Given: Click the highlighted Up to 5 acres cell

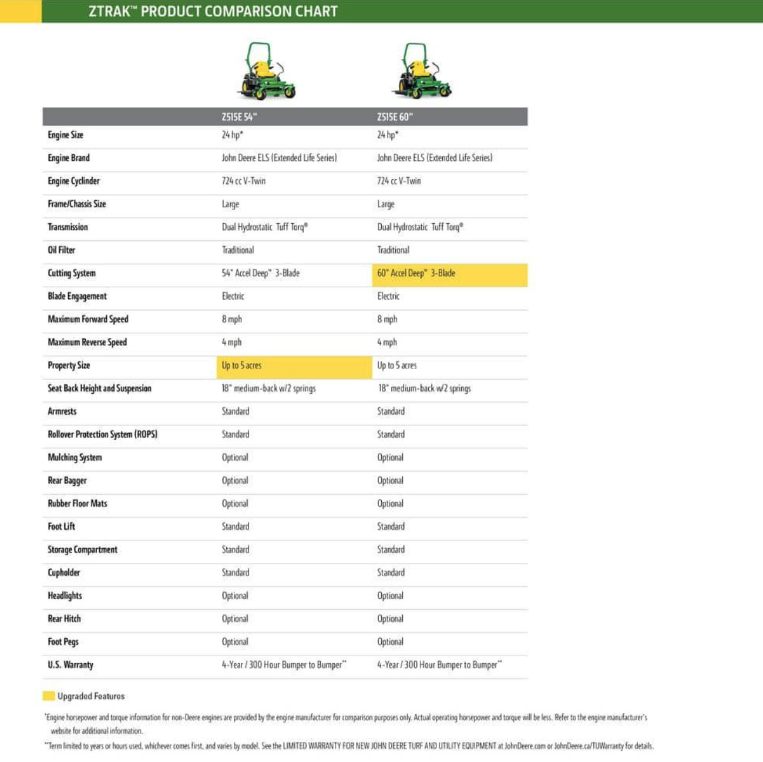Looking at the screenshot, I should tap(294, 366).
